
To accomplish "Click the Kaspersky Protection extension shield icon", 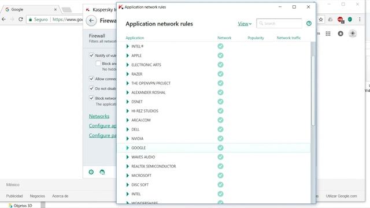I will pyautogui.click(x=350, y=20).
